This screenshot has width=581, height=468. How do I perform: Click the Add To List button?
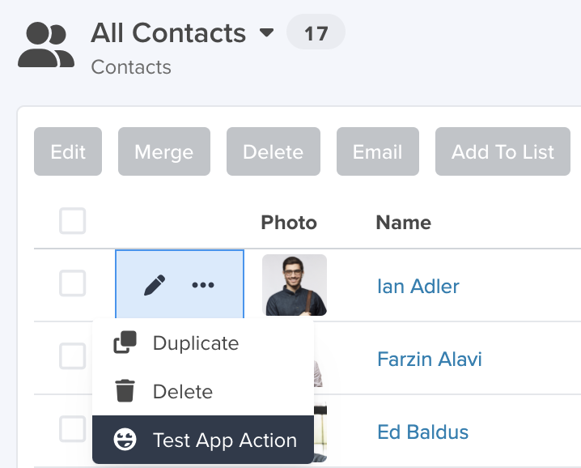pyautogui.click(x=503, y=151)
